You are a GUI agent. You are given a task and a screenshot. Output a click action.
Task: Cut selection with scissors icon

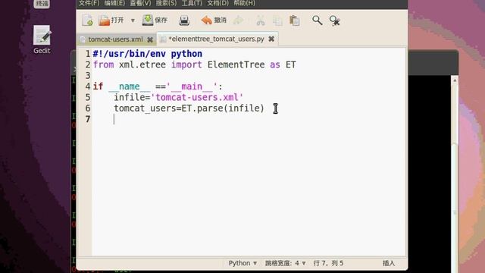[x=261, y=20]
